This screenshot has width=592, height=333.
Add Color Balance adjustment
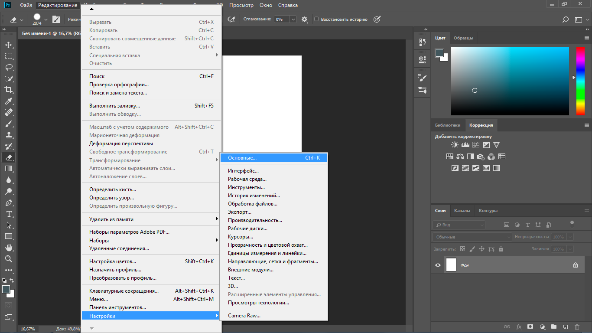460,157
